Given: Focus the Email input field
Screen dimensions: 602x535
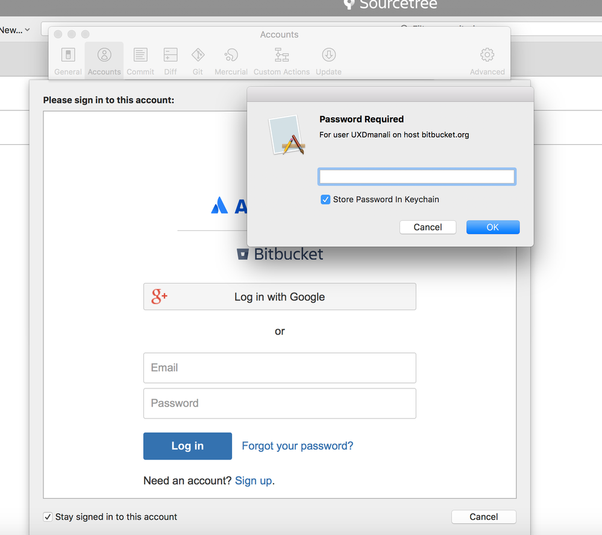Looking at the screenshot, I should pos(280,368).
